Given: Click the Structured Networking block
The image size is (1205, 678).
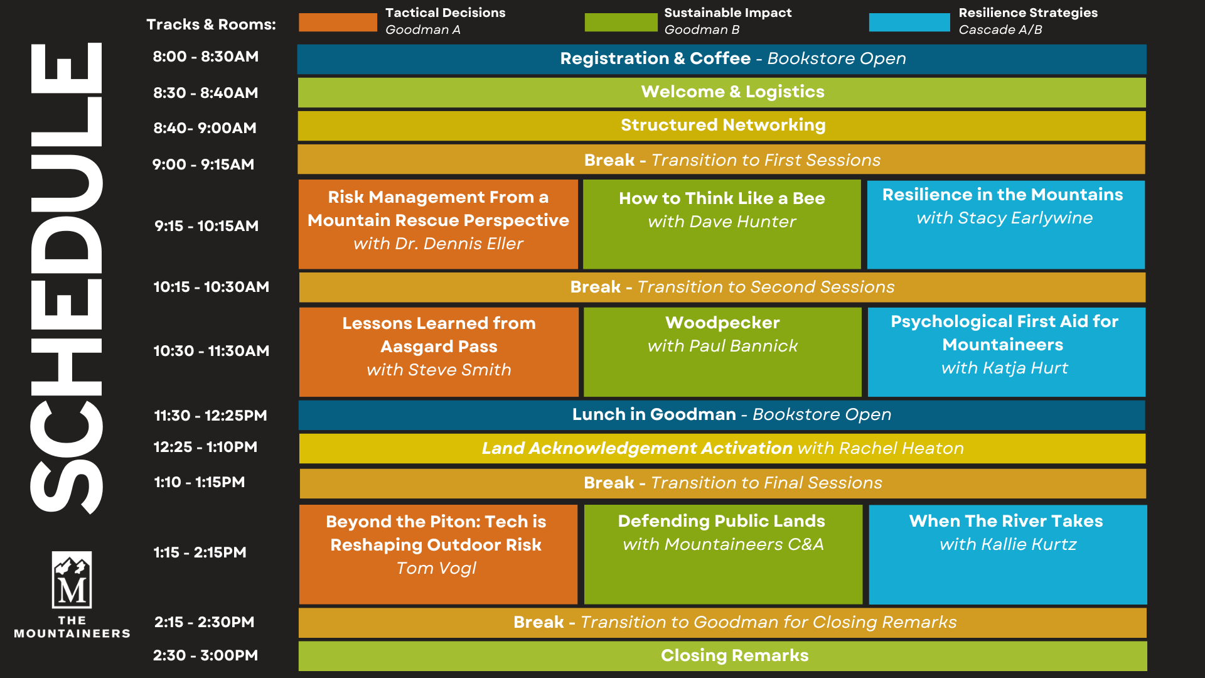Looking at the screenshot, I should click(722, 126).
